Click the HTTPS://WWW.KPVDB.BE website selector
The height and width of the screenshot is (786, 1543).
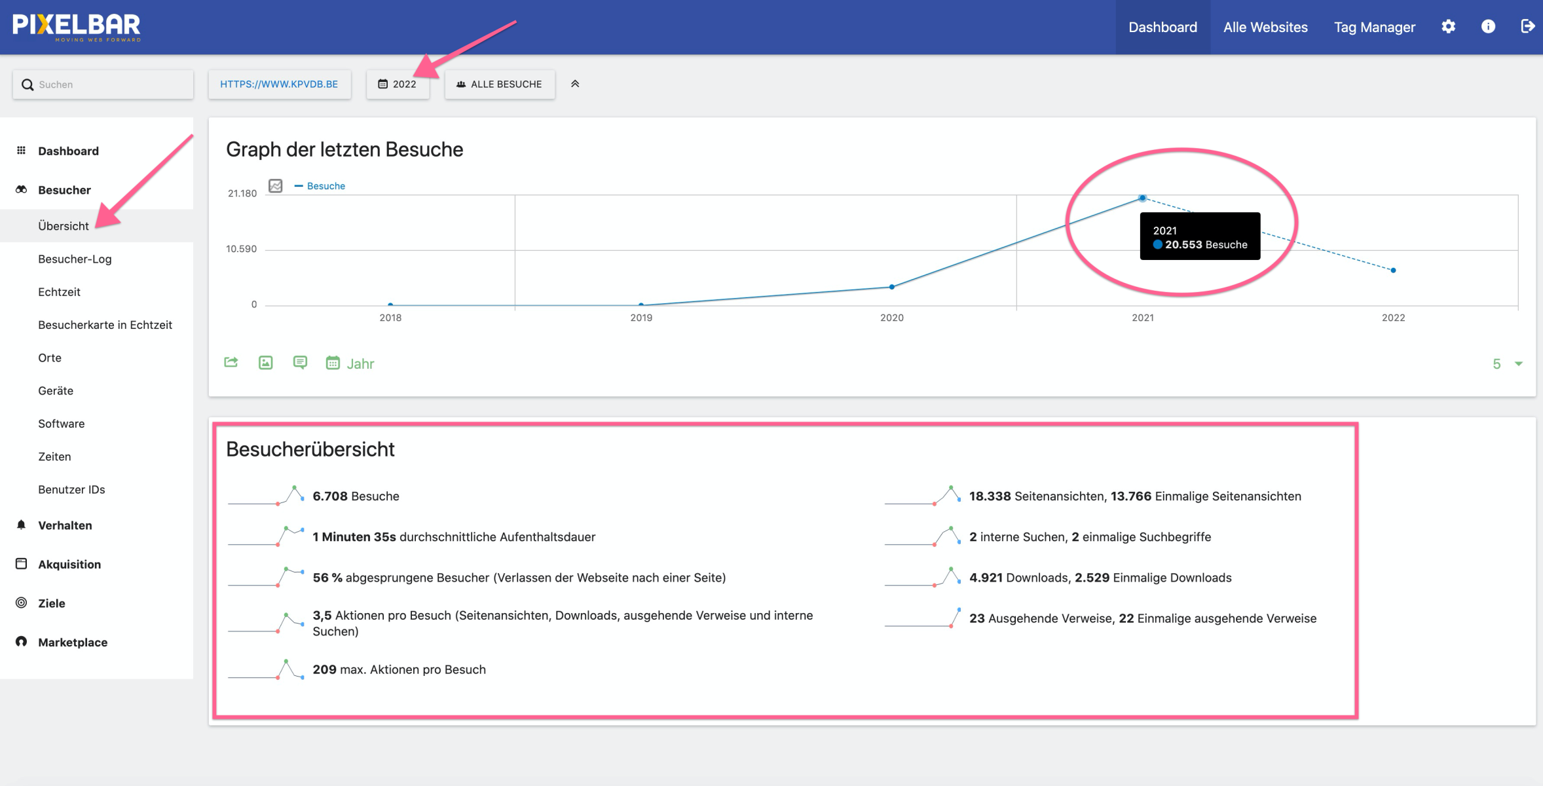[279, 84]
